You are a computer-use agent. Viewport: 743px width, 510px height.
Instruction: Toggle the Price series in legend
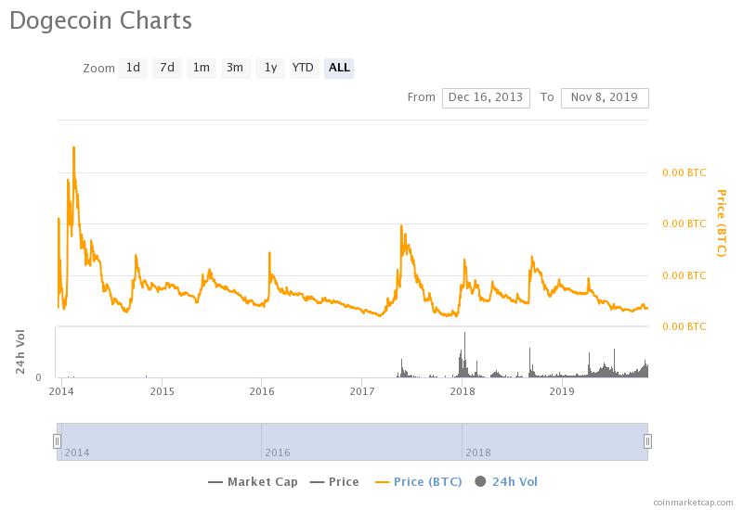point(334,481)
